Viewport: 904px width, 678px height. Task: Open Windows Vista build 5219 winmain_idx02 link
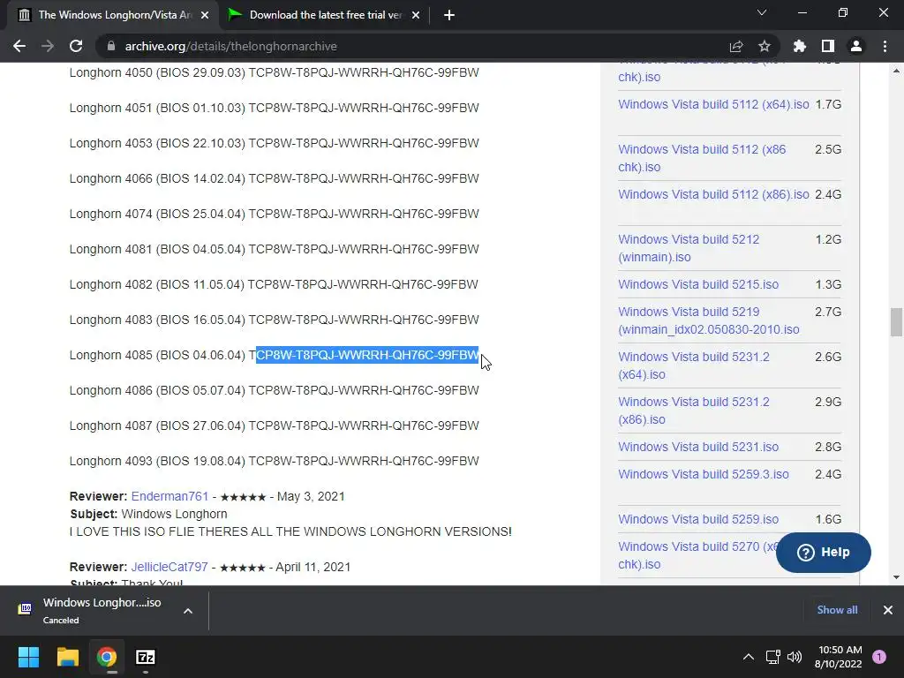click(x=709, y=320)
